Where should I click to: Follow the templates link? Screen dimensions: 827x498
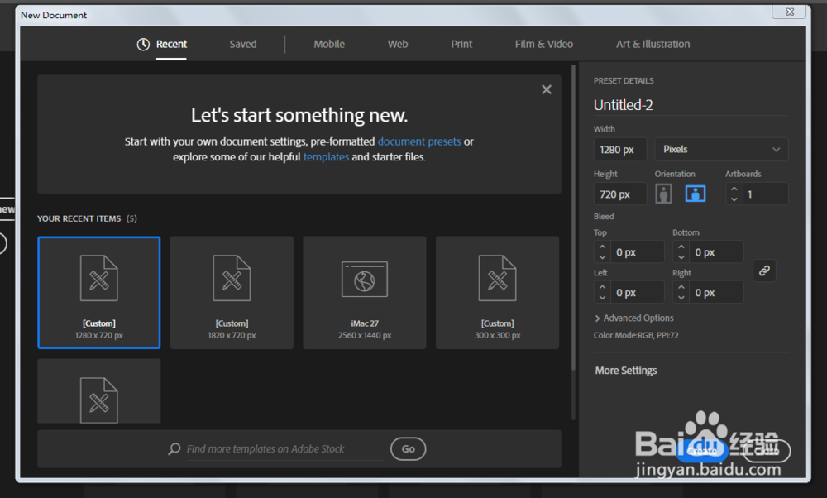tap(326, 156)
